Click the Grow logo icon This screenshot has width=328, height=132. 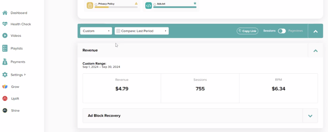[5, 87]
